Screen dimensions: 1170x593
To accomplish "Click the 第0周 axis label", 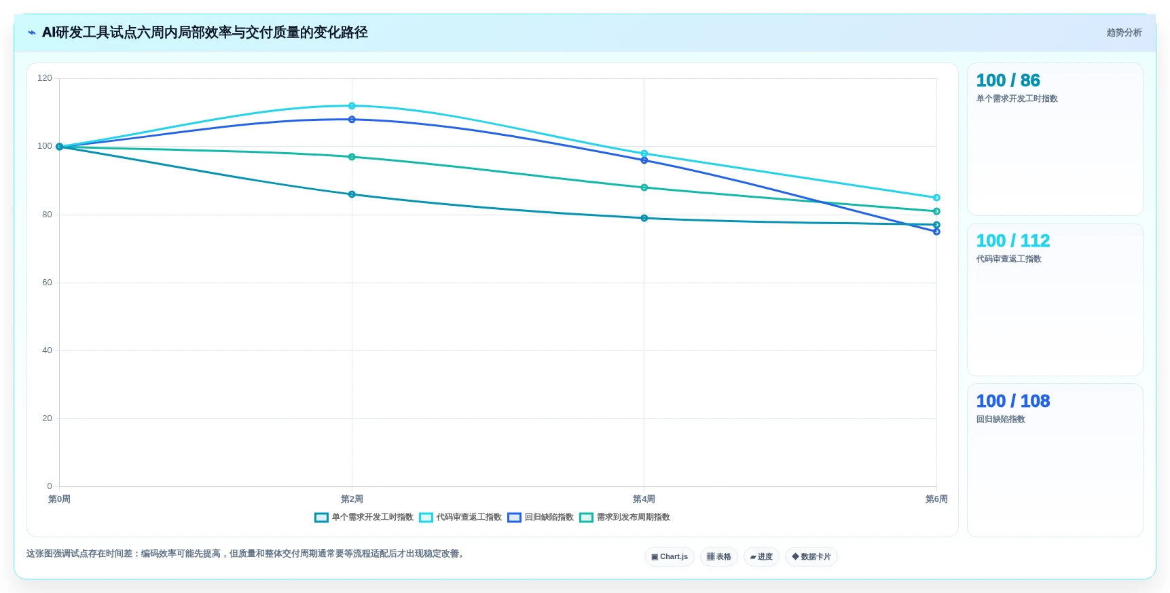I will [x=59, y=499].
